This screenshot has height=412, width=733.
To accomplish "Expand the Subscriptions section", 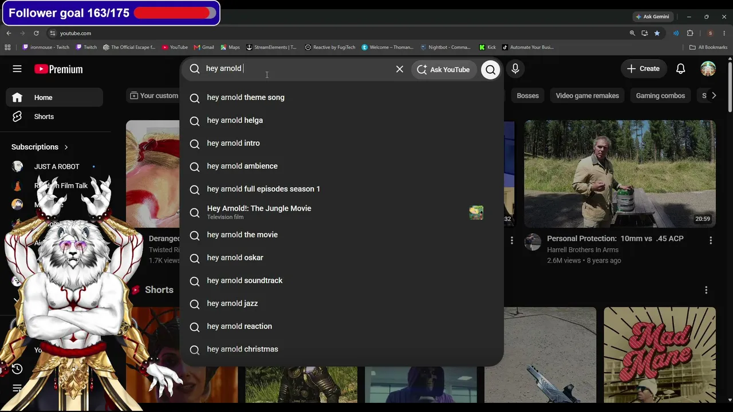I will [40, 147].
